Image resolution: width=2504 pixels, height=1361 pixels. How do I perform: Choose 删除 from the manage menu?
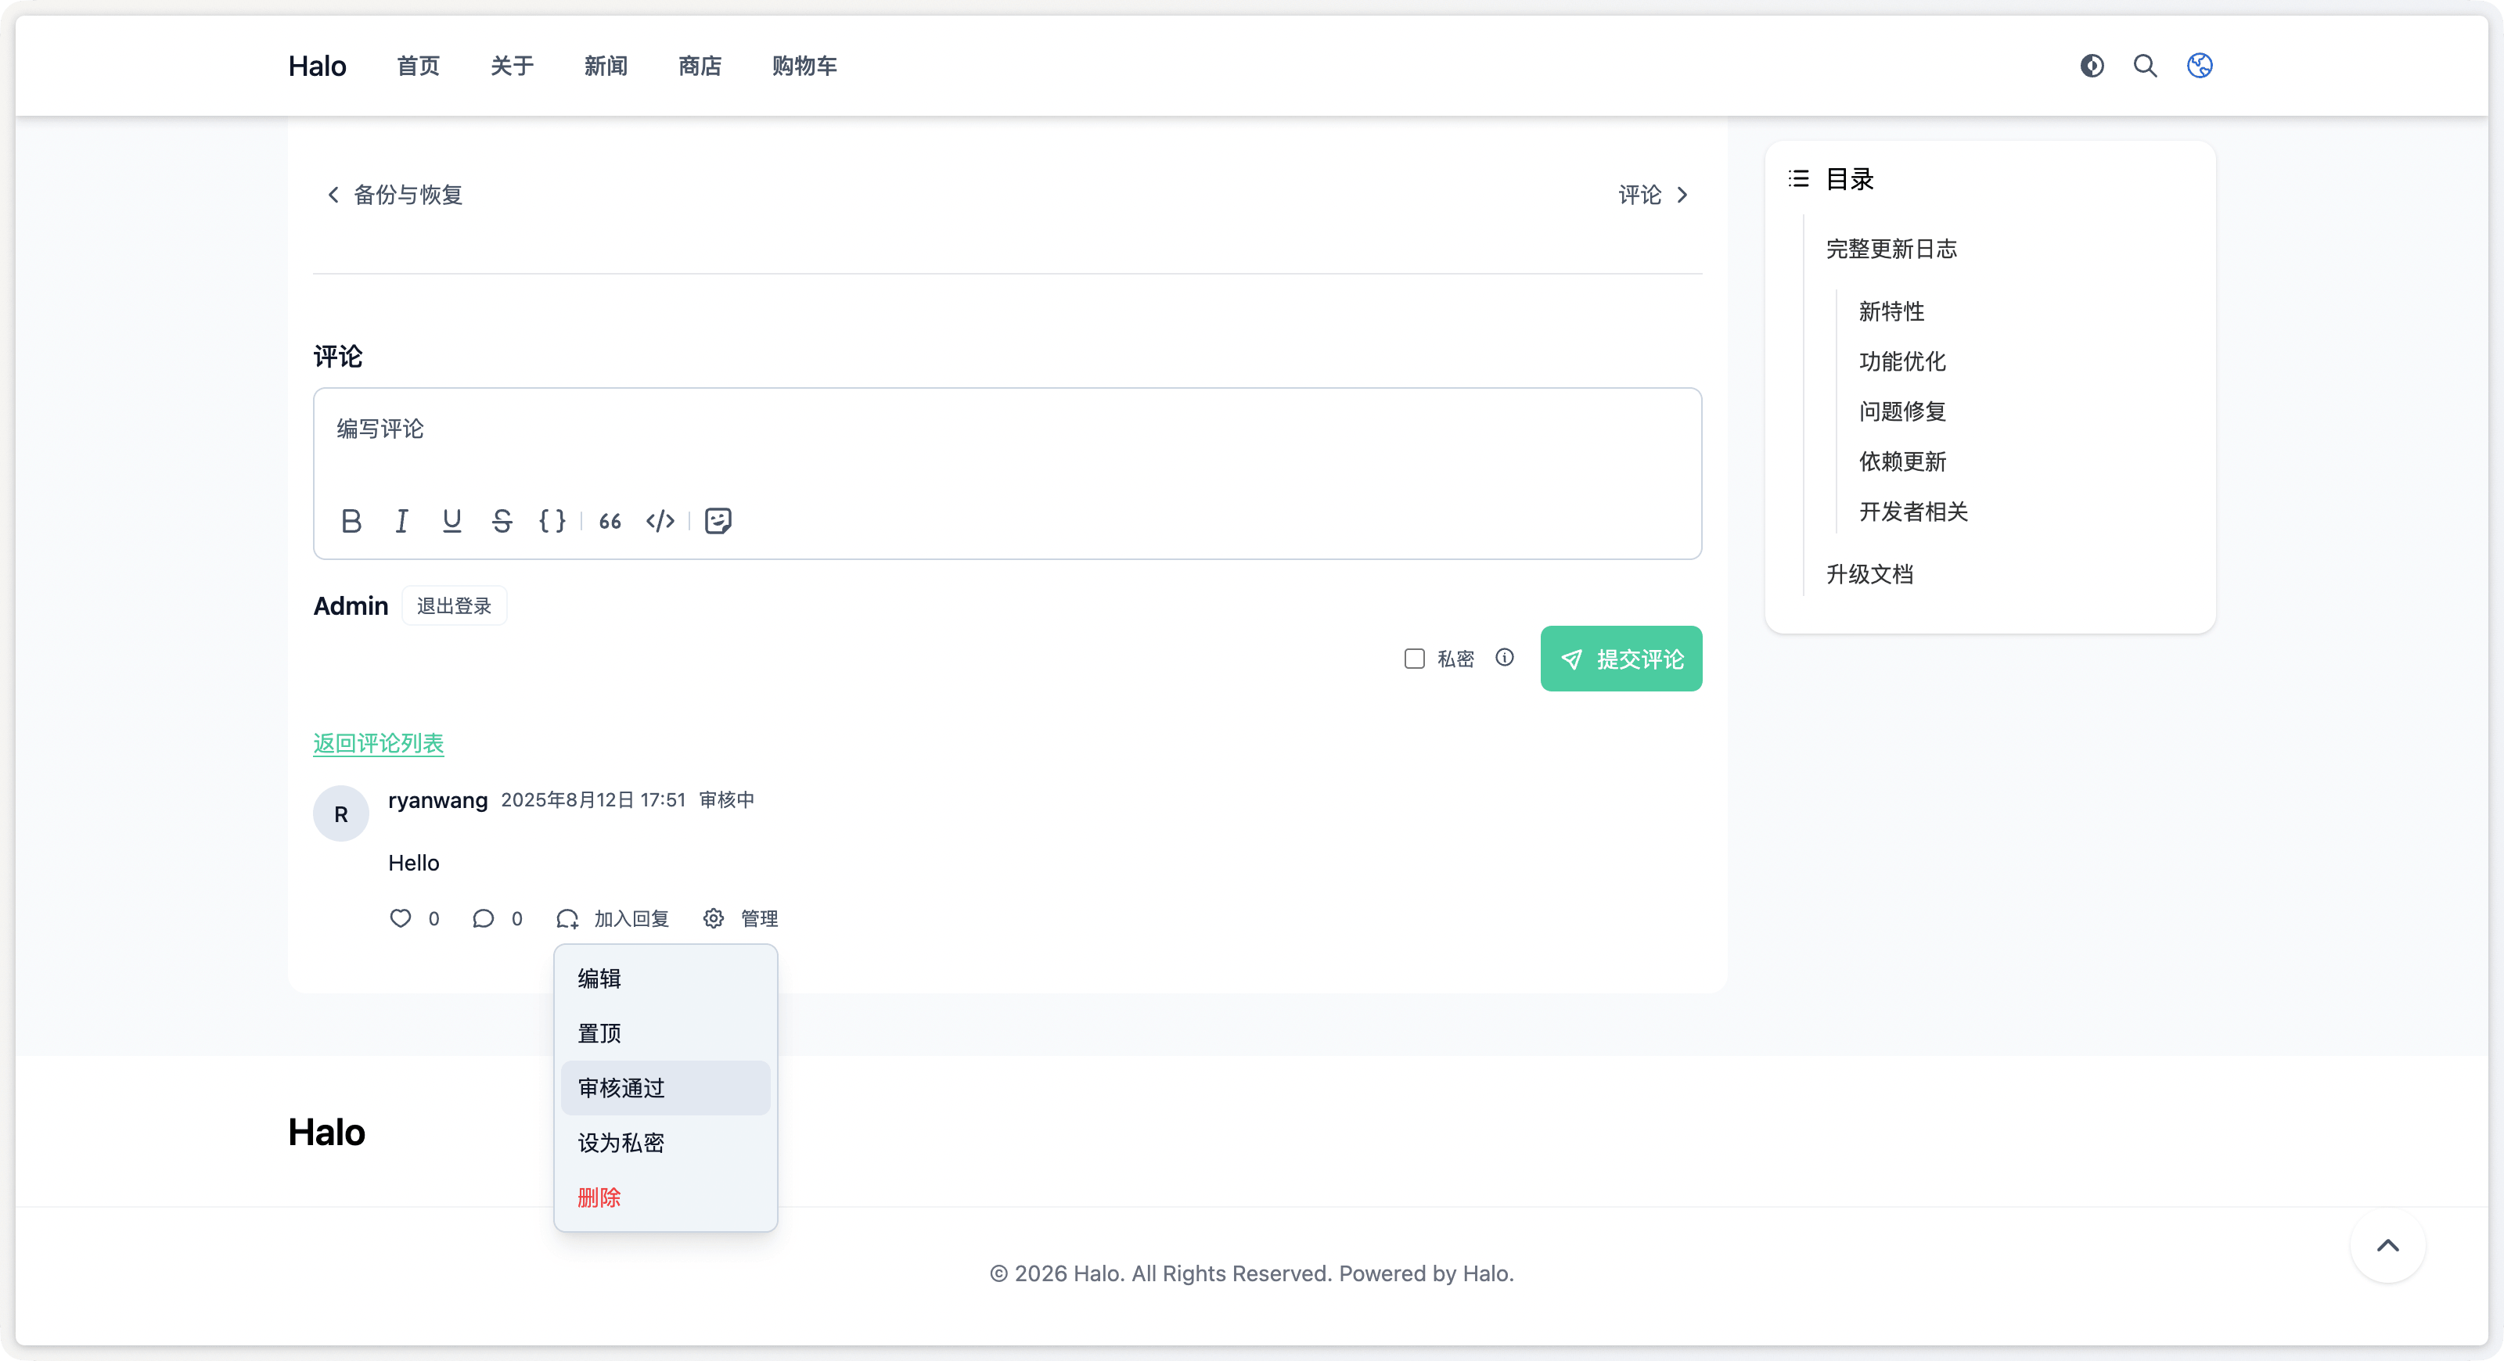(x=665, y=1197)
